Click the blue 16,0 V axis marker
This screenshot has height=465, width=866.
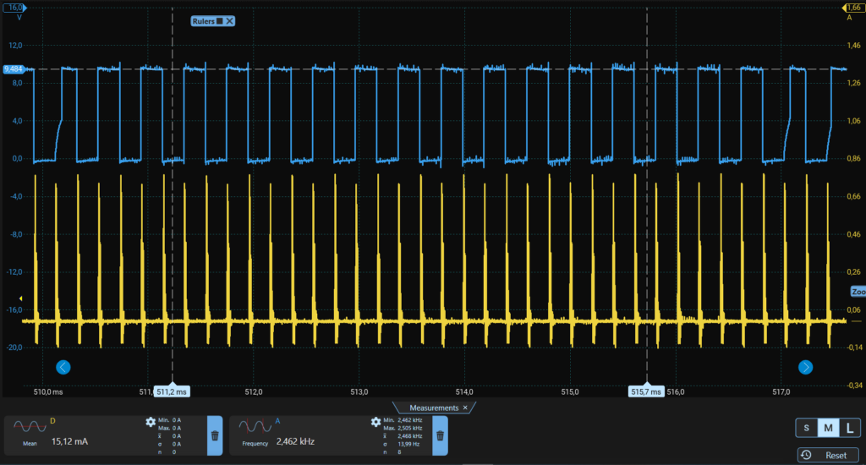(x=13, y=8)
